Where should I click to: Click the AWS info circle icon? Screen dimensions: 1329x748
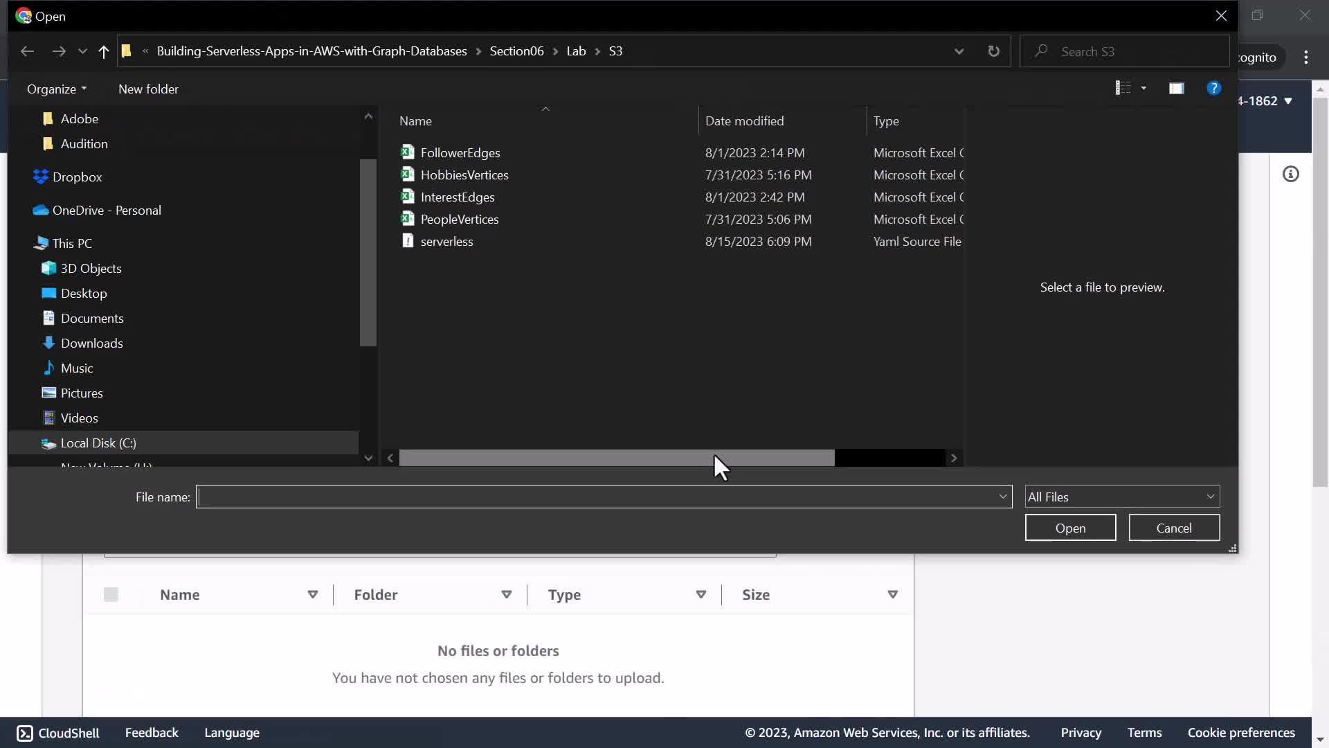tap(1290, 174)
